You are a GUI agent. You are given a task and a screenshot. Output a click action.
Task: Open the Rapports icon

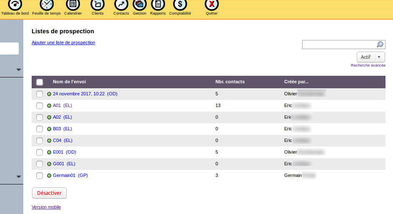point(158,5)
